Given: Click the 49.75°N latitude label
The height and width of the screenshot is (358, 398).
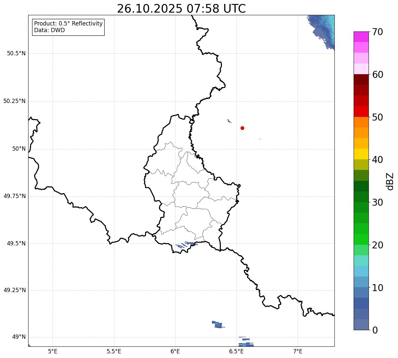Looking at the screenshot, I should coord(15,196).
